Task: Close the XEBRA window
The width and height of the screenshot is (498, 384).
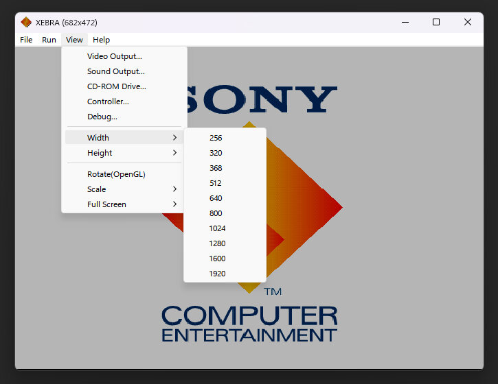Action: 468,22
